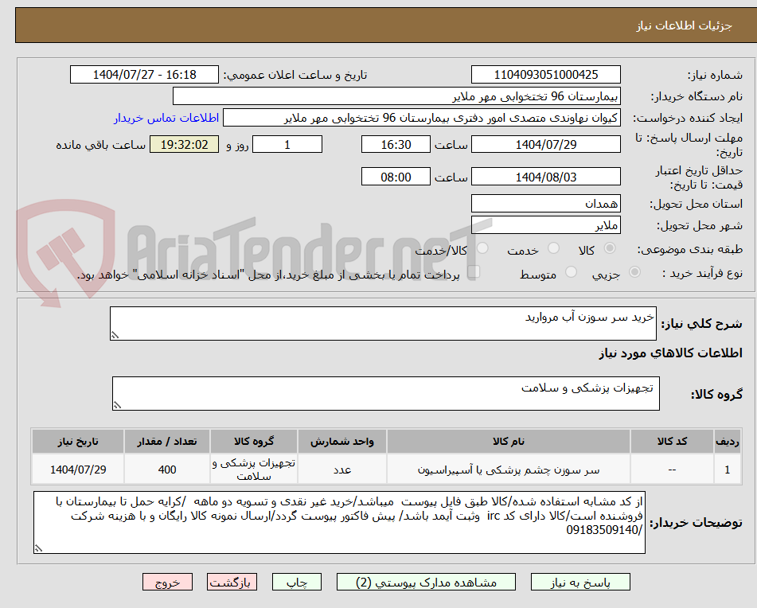Click the خروج button to exit

(x=166, y=582)
